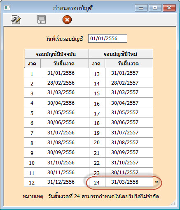Select cell 31/08/2556 for period 8

pos(65,143)
